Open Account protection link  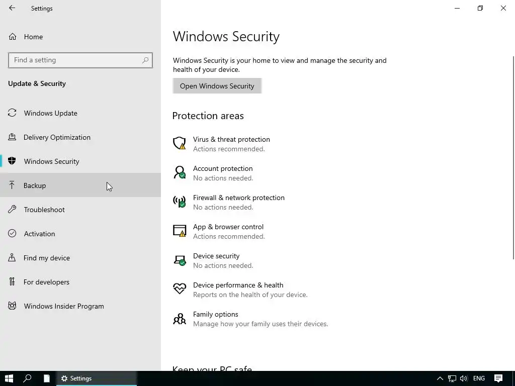223,168
